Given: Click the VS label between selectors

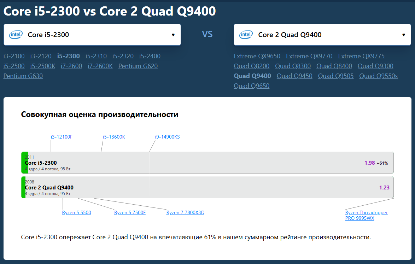Looking at the screenshot, I should (207, 34).
